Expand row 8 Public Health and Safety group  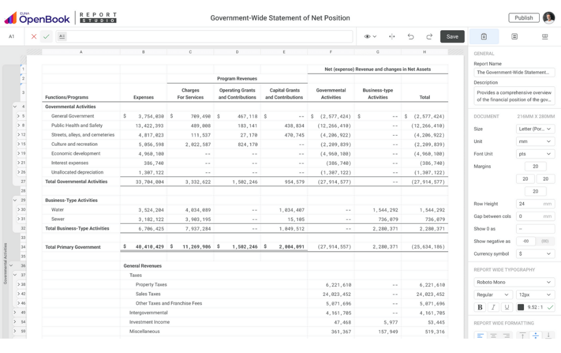[x=19, y=125]
